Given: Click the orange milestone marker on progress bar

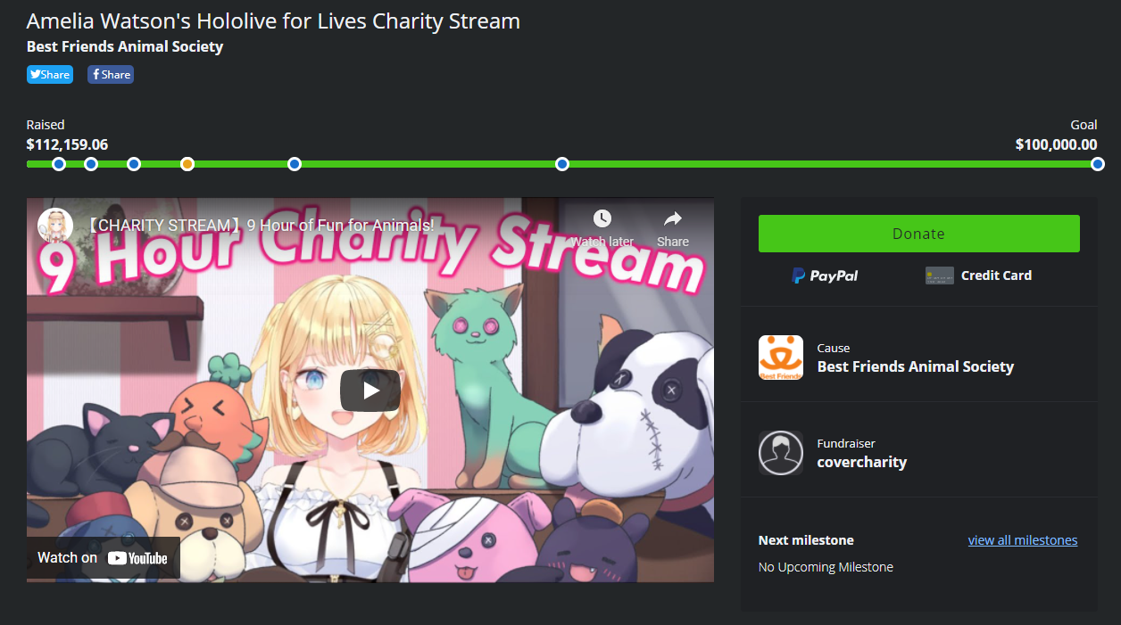Looking at the screenshot, I should tap(187, 164).
